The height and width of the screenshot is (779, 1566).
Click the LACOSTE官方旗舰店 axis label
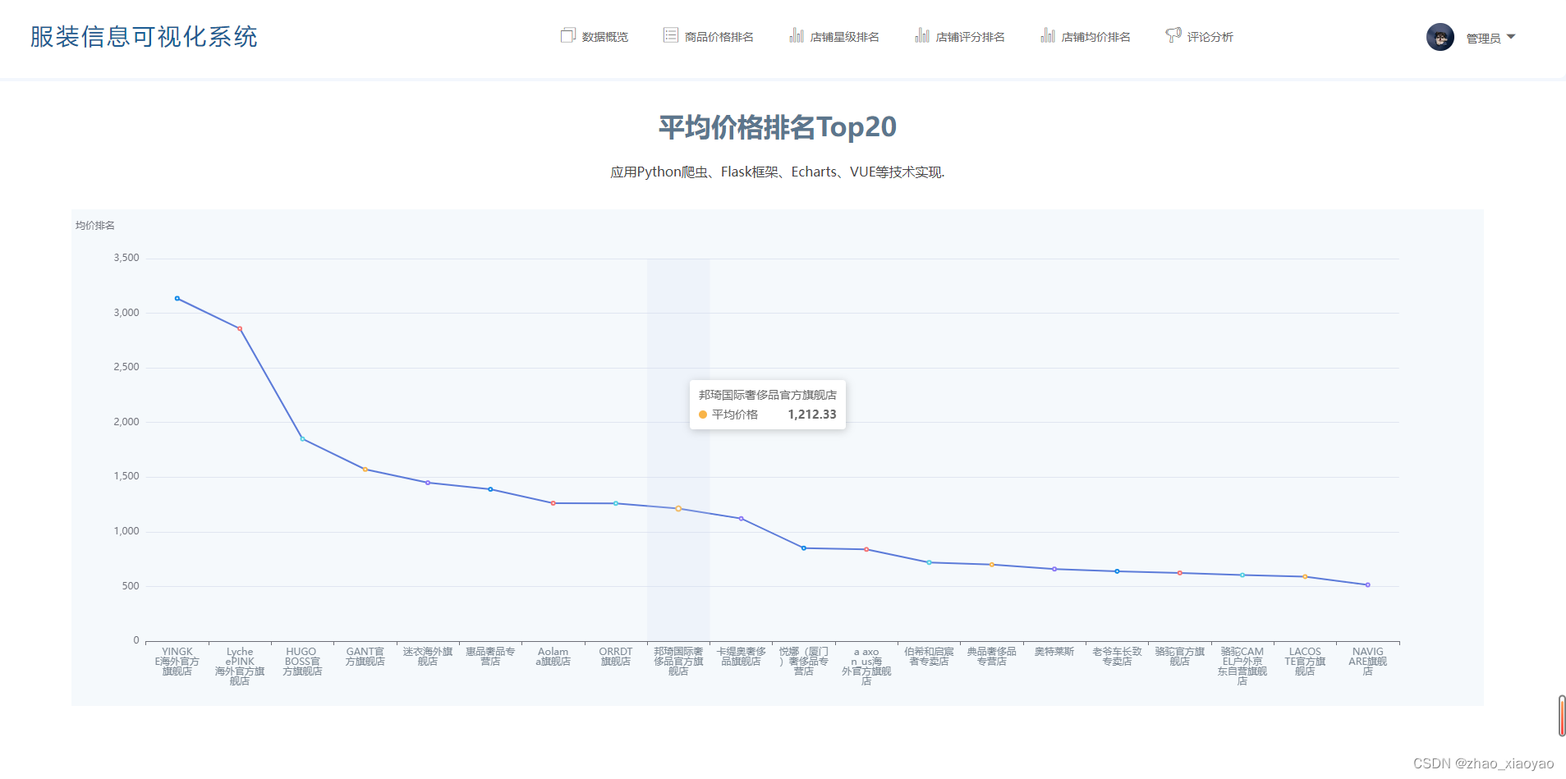pos(1305,662)
